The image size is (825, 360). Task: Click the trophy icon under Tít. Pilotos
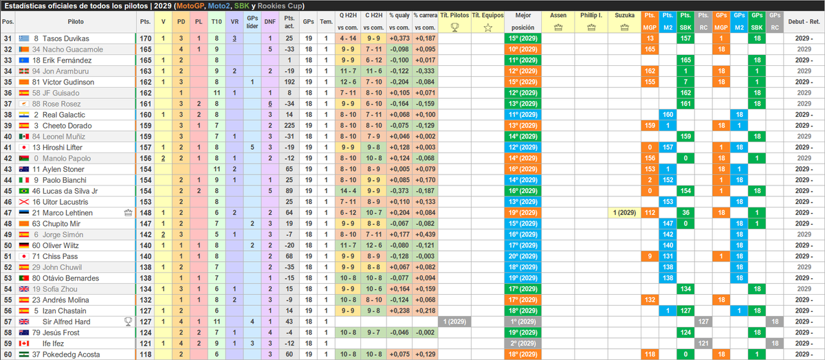[454, 27]
